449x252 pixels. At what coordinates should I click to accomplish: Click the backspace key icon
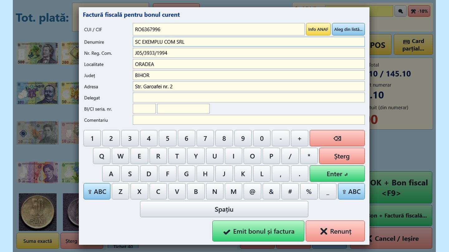click(x=337, y=138)
